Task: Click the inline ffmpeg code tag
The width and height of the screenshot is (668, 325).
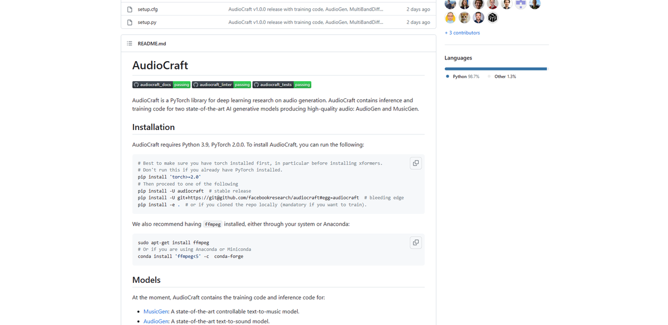Action: [x=213, y=224]
